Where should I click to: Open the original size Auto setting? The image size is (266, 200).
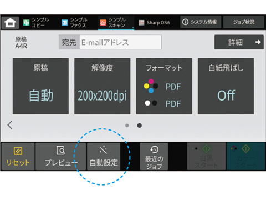coord(40,86)
